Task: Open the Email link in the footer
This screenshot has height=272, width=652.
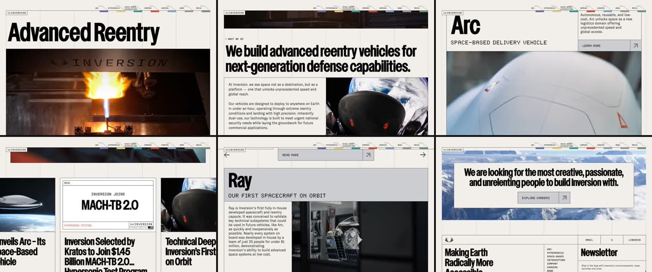Action: (589, 240)
